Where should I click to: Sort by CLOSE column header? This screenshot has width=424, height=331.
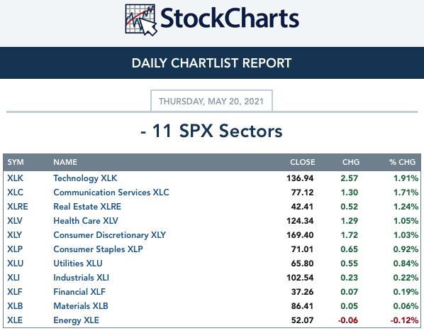[x=303, y=162]
